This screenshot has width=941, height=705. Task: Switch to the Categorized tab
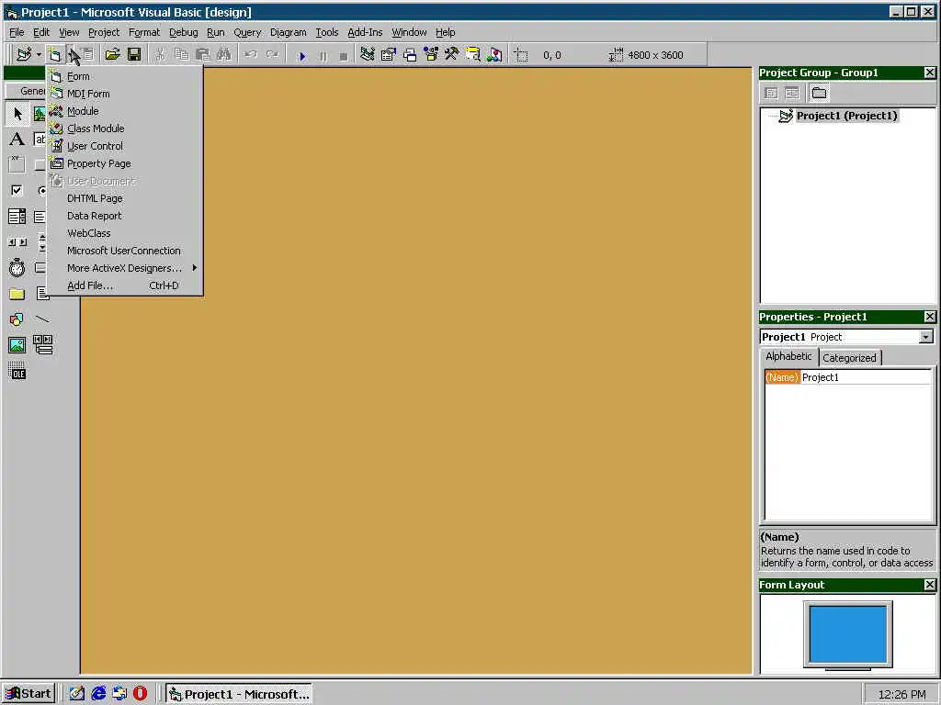coord(849,358)
